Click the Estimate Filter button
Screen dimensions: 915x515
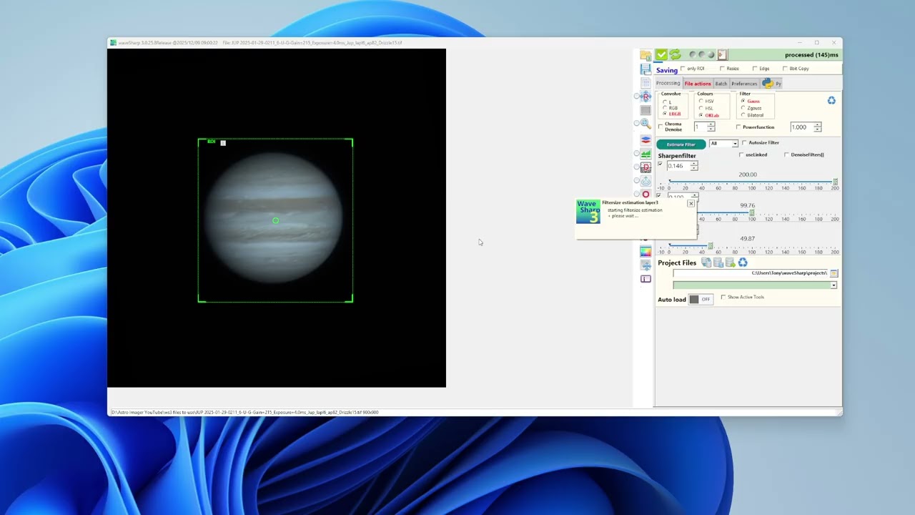click(x=681, y=144)
